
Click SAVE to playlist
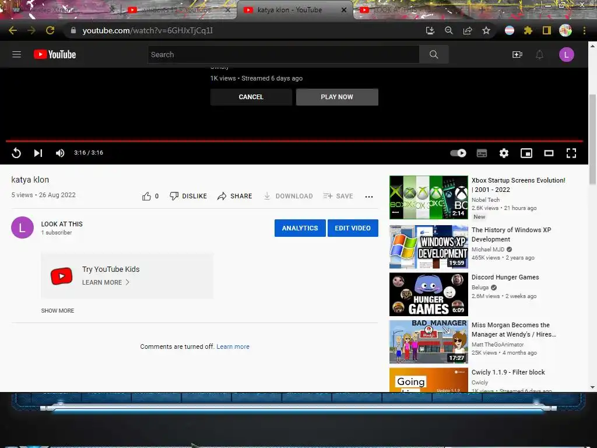pos(338,196)
